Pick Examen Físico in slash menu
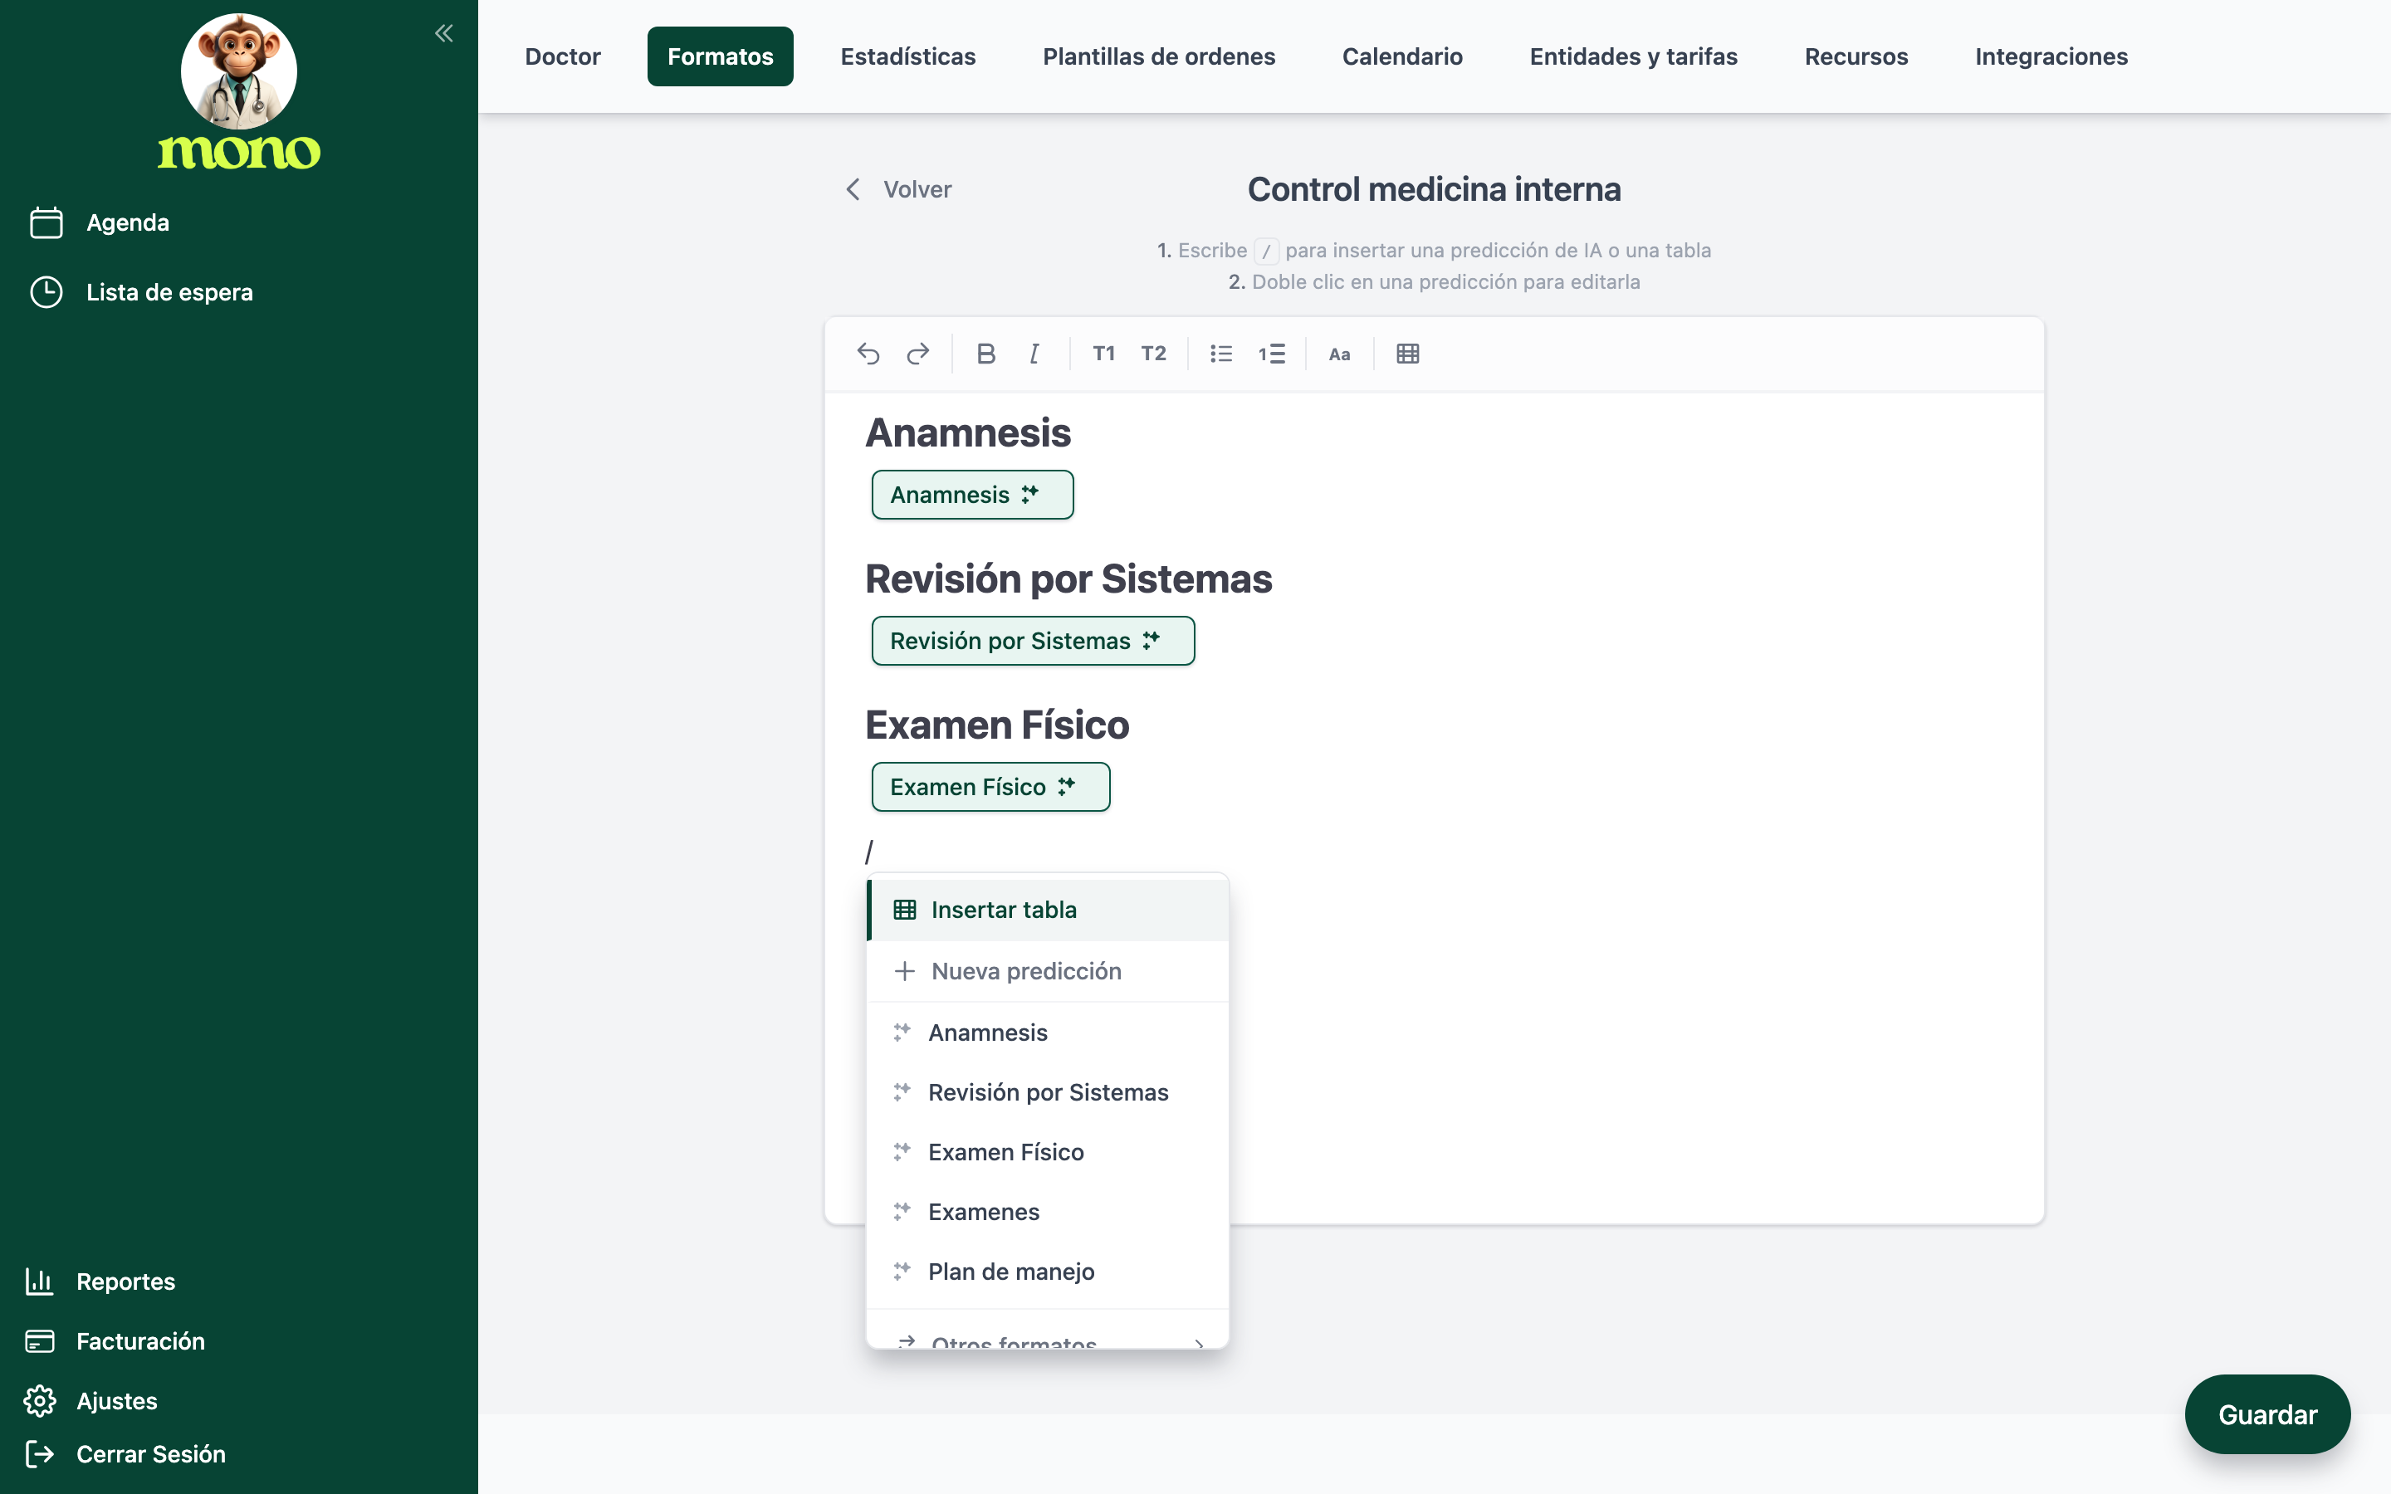Screen dimensions: 2391x1494 point(1047,1152)
